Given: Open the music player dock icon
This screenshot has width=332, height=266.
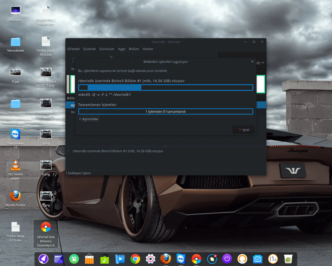Looking at the screenshot, I should click(105, 259).
